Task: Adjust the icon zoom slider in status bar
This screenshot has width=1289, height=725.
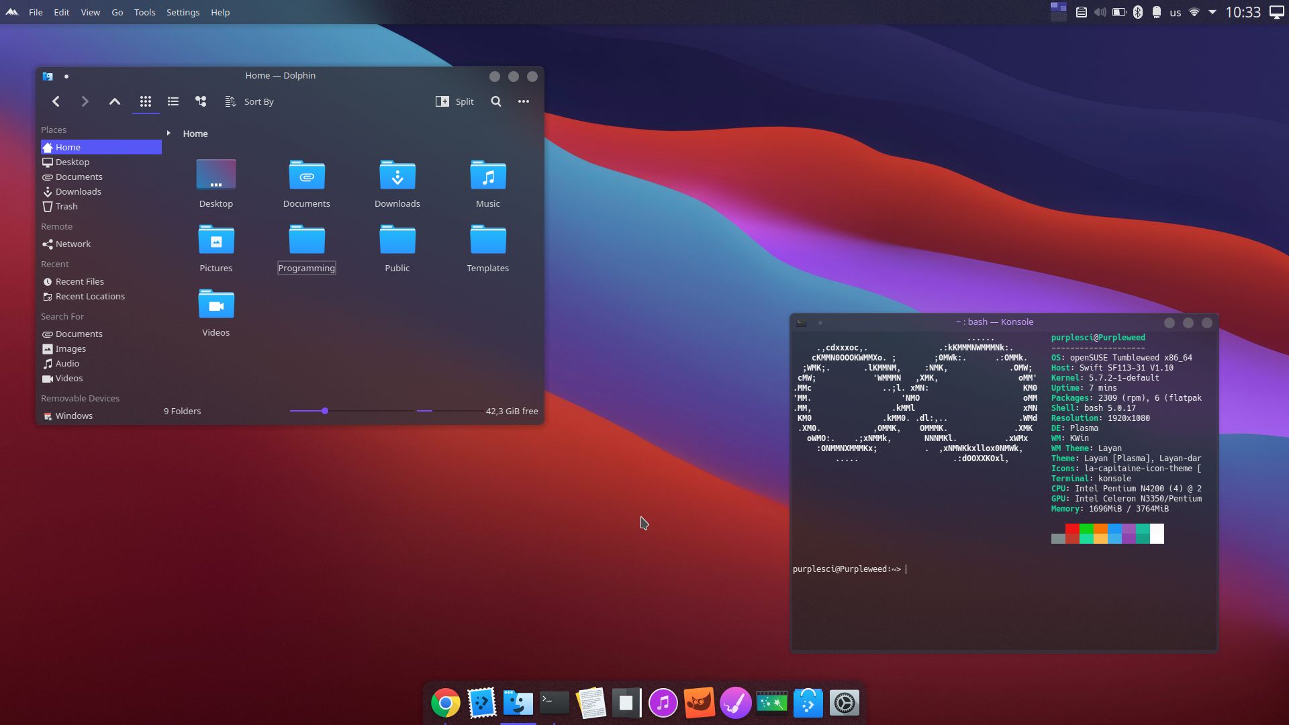Action: 325,411
